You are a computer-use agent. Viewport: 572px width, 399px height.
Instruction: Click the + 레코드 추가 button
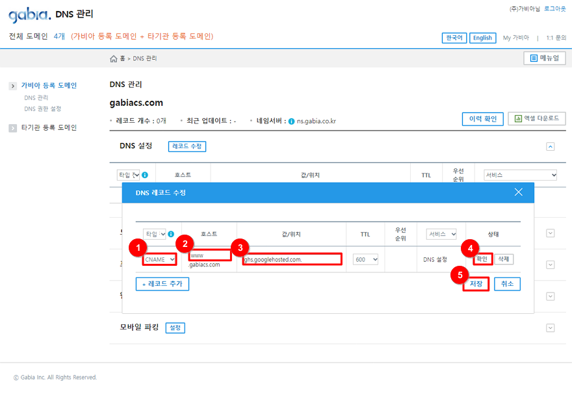(x=162, y=284)
